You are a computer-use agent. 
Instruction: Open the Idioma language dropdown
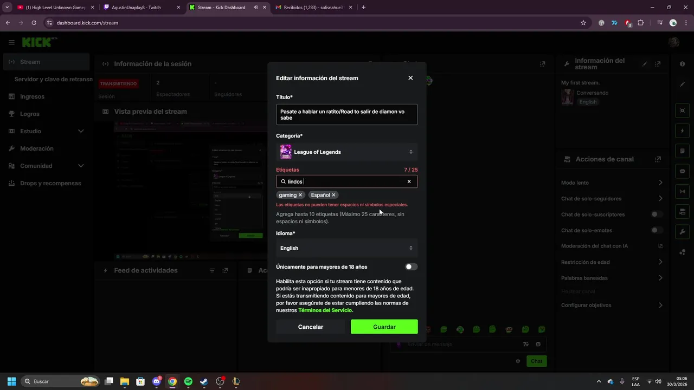coord(347,248)
